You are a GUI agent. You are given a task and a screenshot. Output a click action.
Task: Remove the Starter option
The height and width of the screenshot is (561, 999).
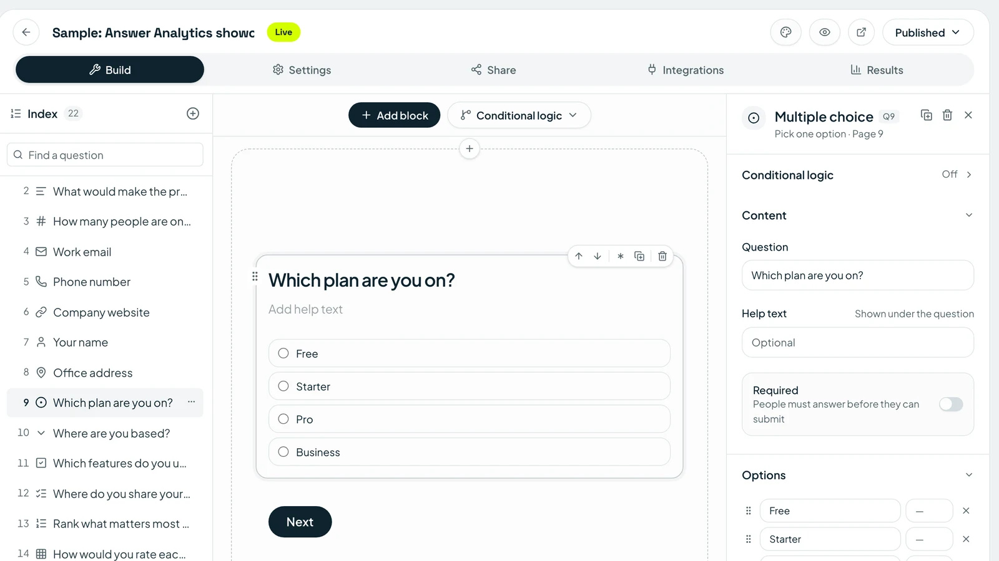pos(966,539)
